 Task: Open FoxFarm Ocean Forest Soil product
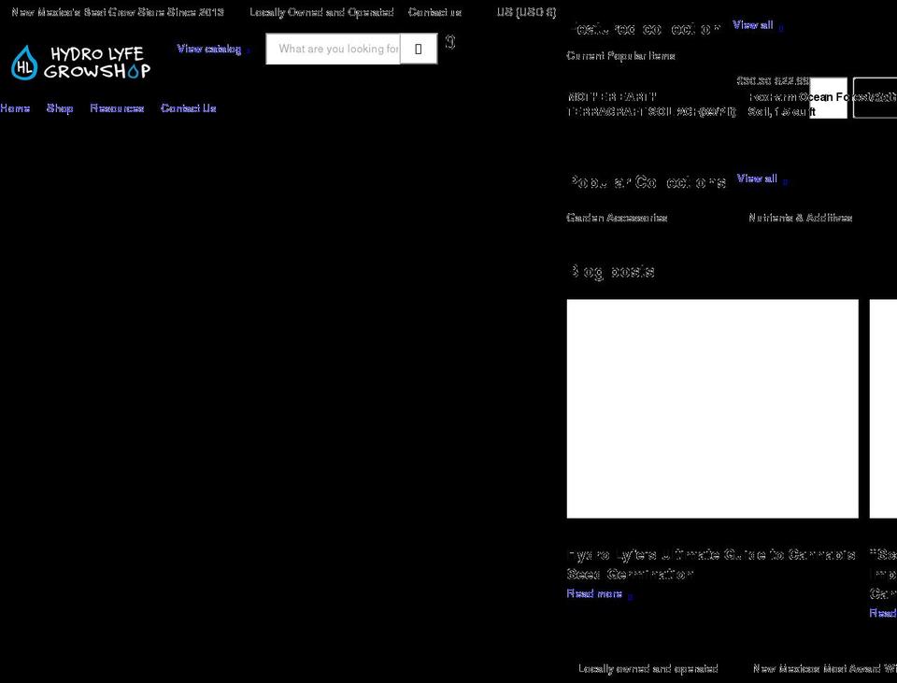822,104
